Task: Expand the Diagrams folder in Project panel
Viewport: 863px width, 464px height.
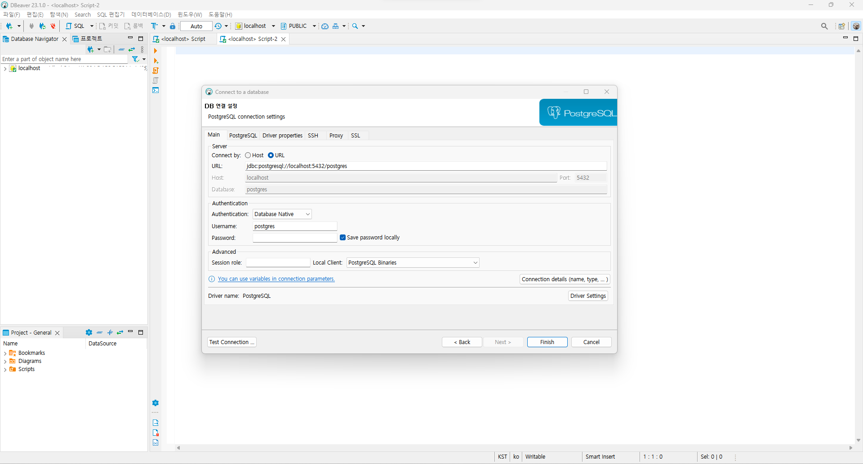Action: [5, 362]
